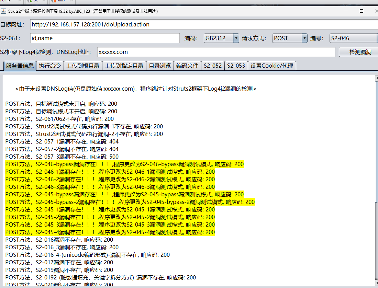Click the S2-016_3漏洞不存在 result line
The image size is (378, 288).
[62, 247]
